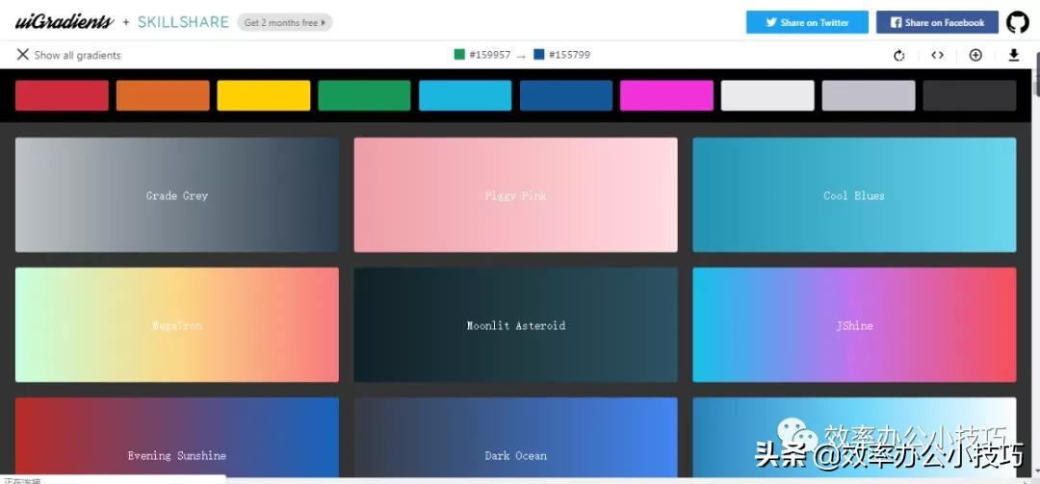The width and height of the screenshot is (1040, 484).
Task: Select the MegaTron gradient
Action: point(177,325)
